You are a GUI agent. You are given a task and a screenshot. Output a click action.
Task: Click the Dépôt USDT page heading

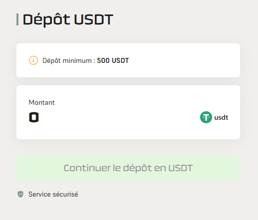pos(68,19)
